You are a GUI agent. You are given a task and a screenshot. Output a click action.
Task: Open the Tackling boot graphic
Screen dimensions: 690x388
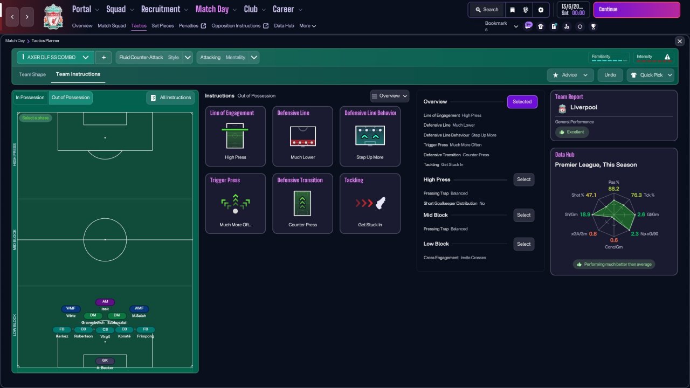(370, 203)
